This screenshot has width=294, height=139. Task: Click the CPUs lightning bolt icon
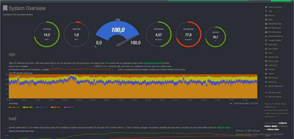266,11
